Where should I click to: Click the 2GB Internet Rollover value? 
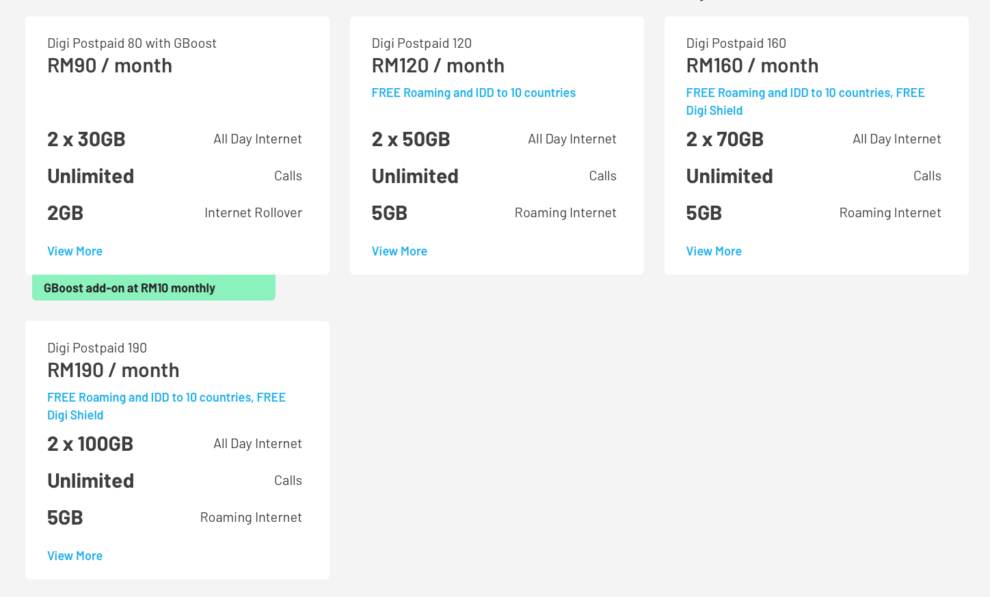[65, 213]
